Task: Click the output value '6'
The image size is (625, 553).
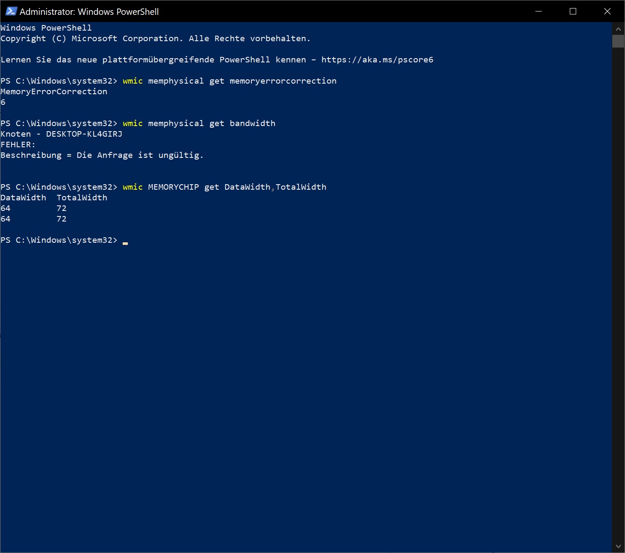Action: click(x=3, y=102)
